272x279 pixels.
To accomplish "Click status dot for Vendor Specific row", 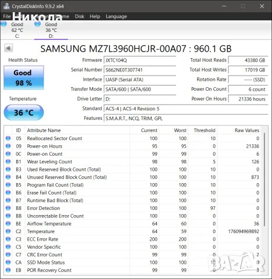I will [8, 246].
